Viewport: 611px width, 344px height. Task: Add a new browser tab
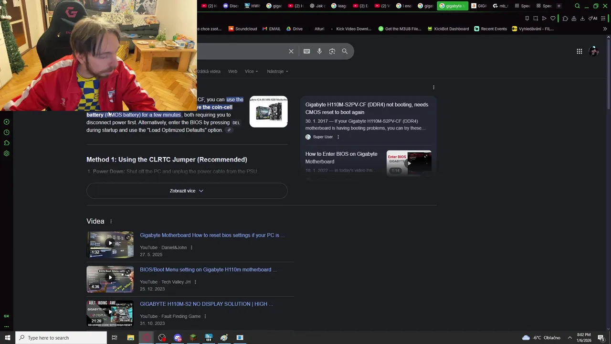tap(558, 6)
